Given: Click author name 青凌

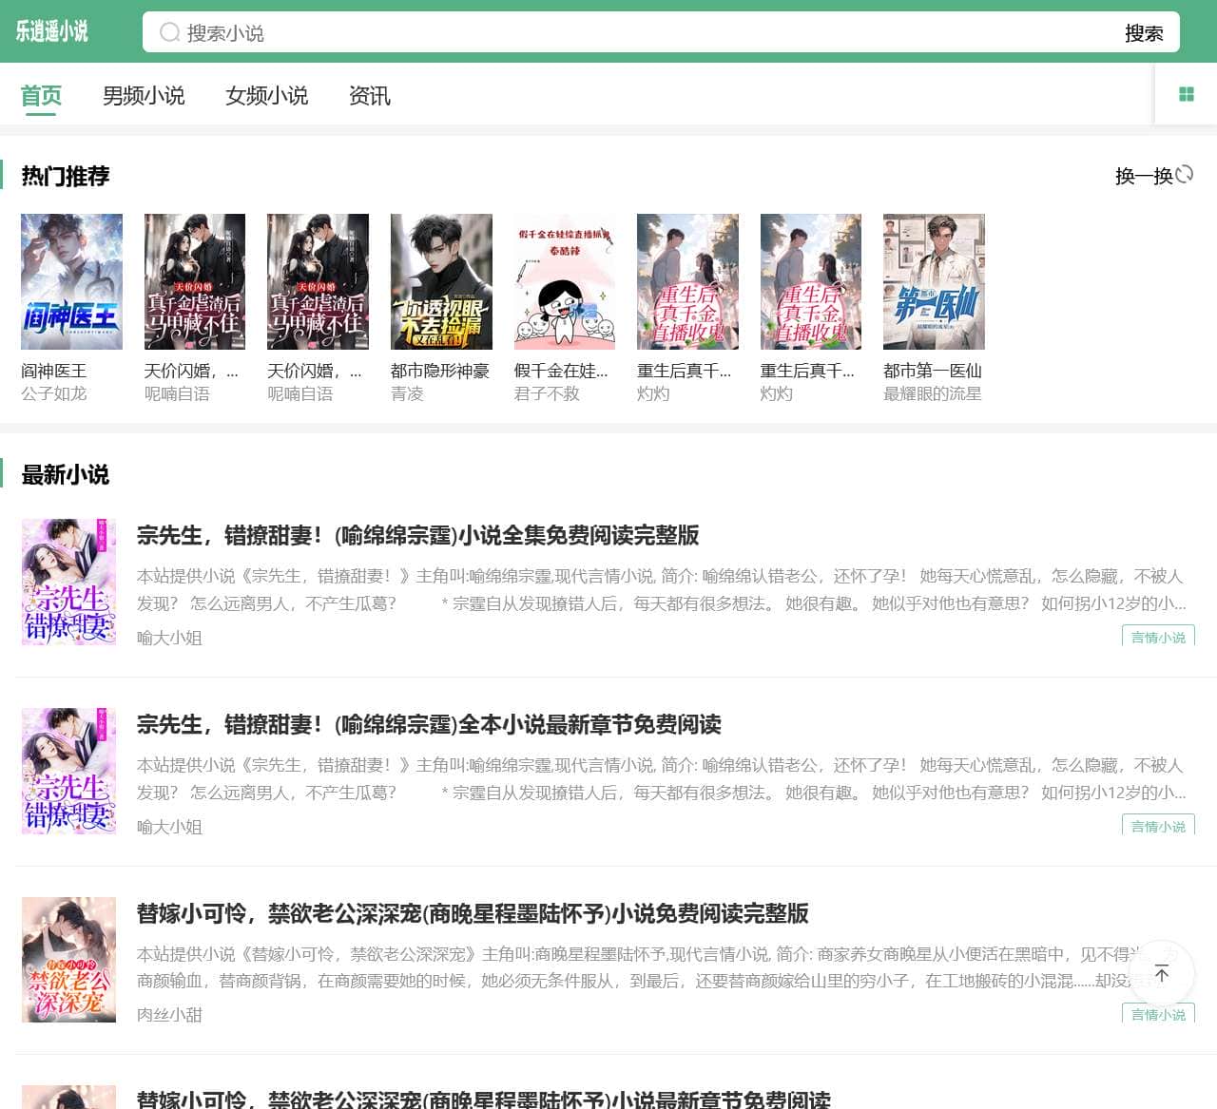Looking at the screenshot, I should click(407, 393).
